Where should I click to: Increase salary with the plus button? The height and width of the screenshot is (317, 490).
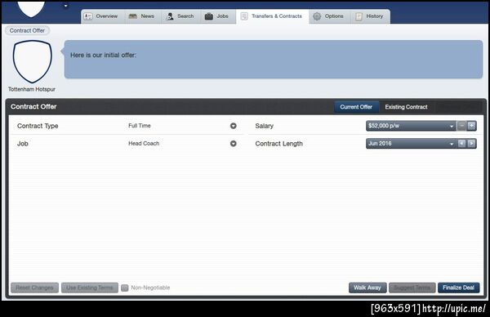tap(471, 126)
